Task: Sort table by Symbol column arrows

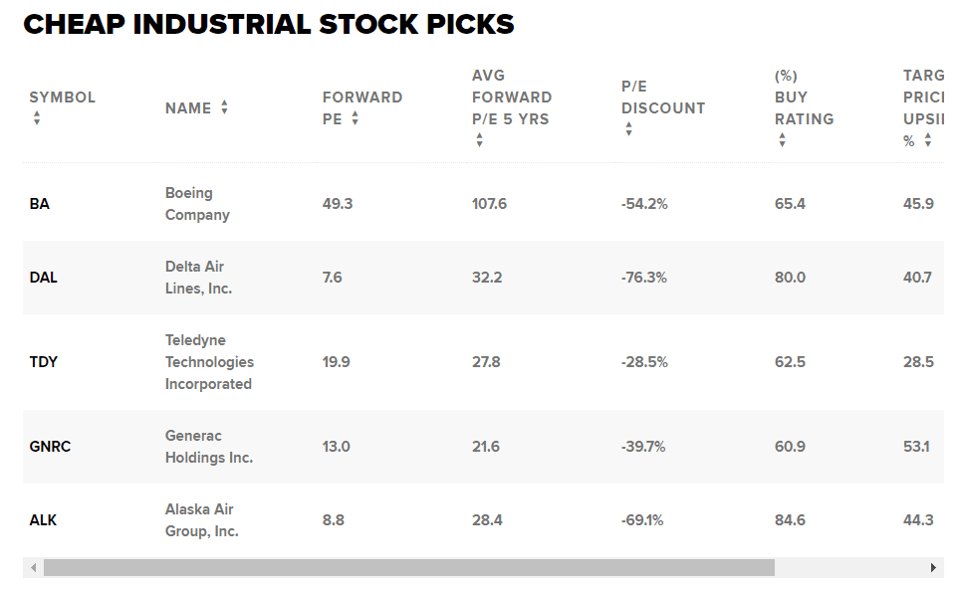Action: 37,118
